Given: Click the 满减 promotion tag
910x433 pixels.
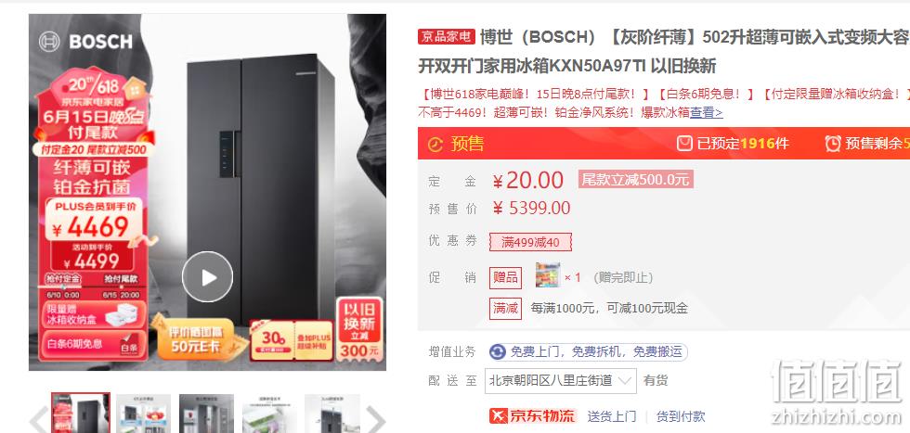Looking at the screenshot, I should click(505, 309).
